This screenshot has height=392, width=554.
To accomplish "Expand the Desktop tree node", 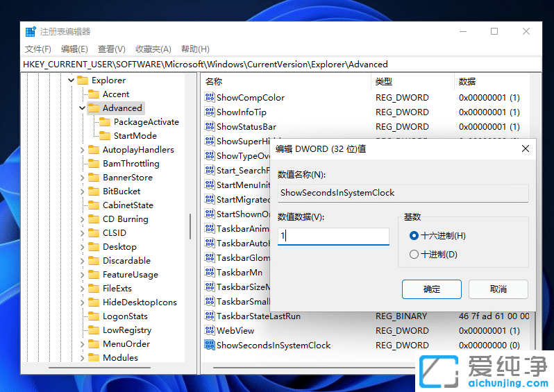I will [x=82, y=247].
